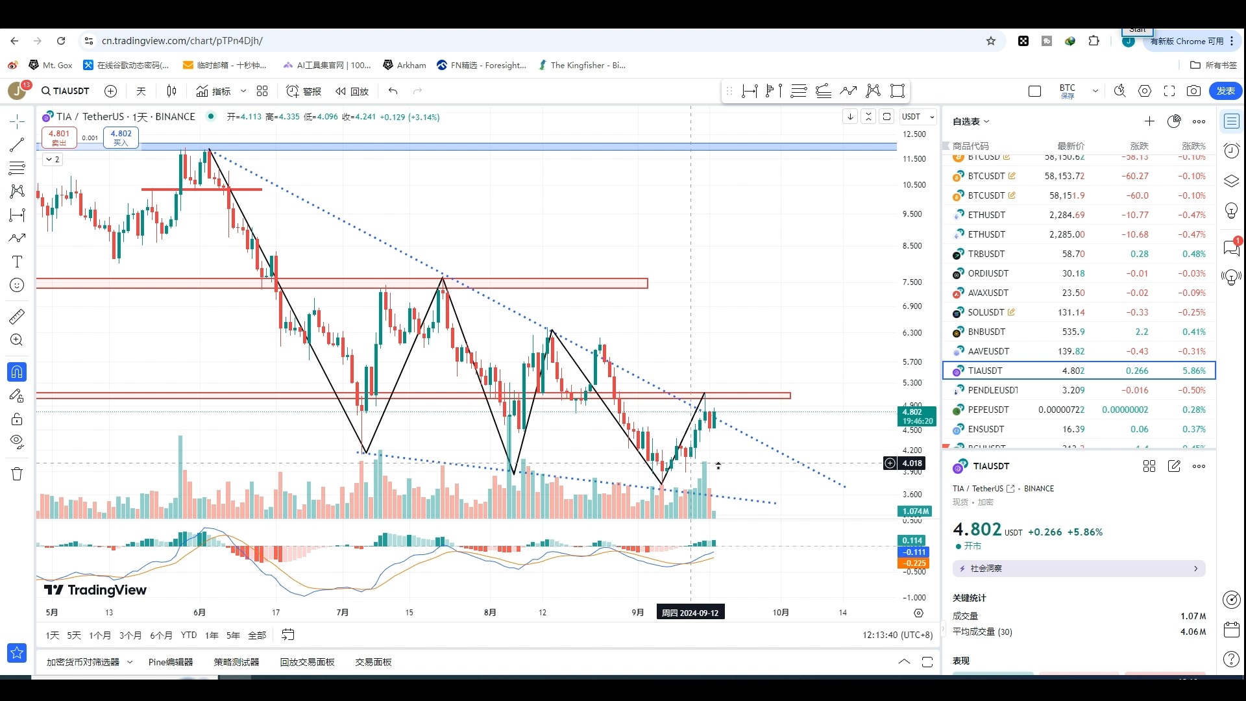Select the 1年 date range

pos(212,635)
